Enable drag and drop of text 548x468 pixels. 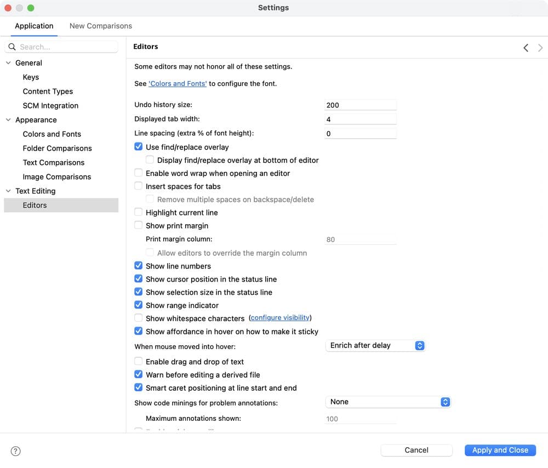coord(139,361)
